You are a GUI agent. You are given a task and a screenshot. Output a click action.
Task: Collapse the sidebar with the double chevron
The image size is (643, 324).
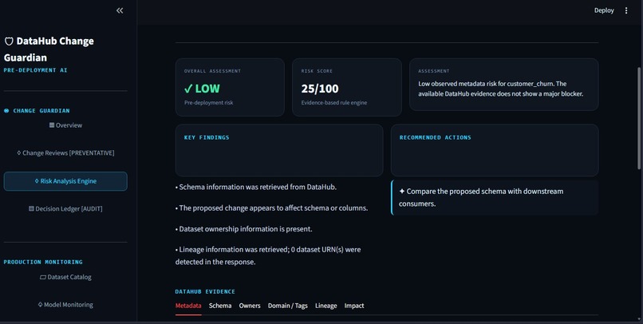[x=120, y=10]
